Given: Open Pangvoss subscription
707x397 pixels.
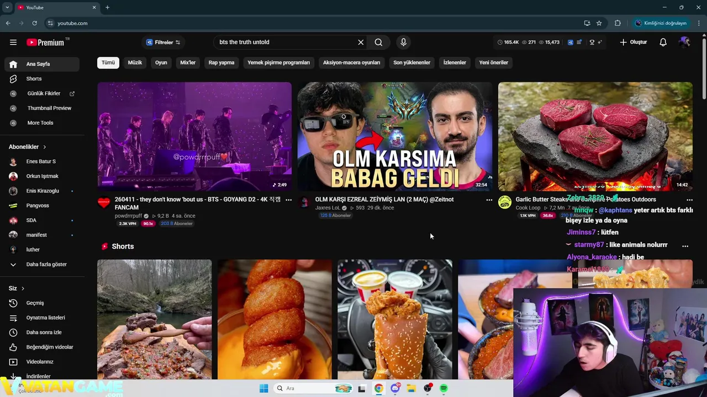Looking at the screenshot, I should click(42, 206).
